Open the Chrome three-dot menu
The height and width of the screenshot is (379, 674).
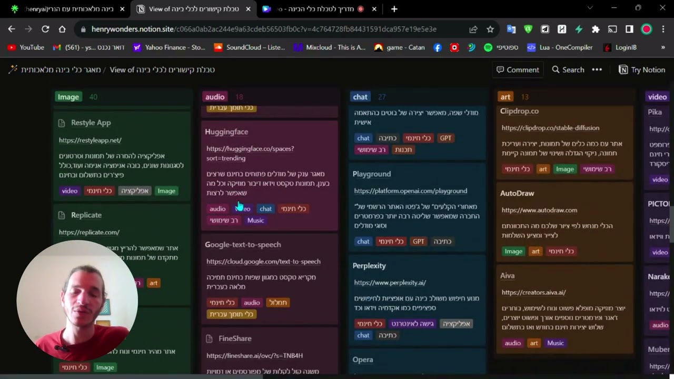tap(663, 29)
